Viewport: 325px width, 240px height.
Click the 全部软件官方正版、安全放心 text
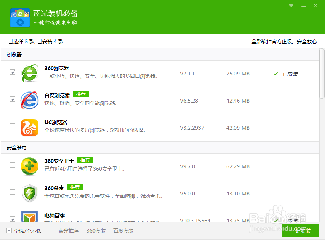(284, 42)
